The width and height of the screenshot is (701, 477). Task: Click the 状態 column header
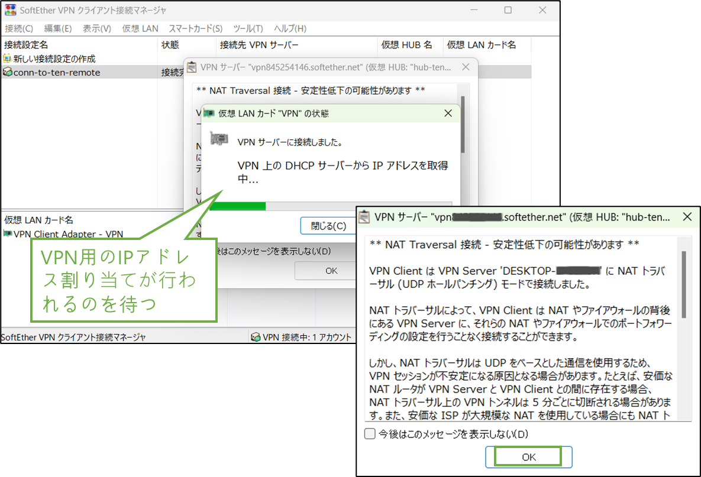pyautogui.click(x=187, y=45)
